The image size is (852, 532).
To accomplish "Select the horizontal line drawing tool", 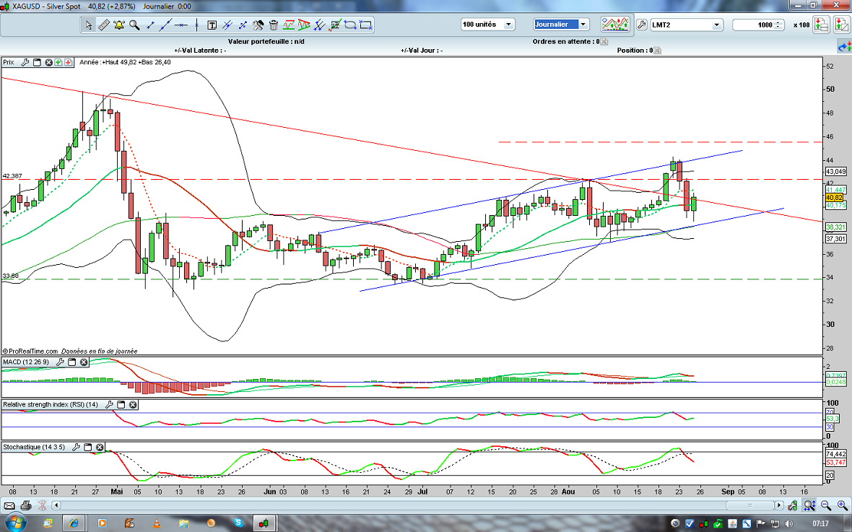I will (181, 25).
